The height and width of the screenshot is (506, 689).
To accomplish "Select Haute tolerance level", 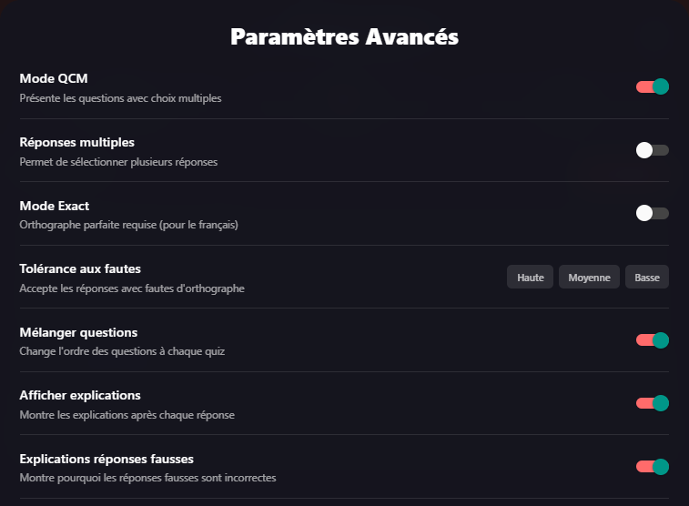I will pyautogui.click(x=530, y=278).
